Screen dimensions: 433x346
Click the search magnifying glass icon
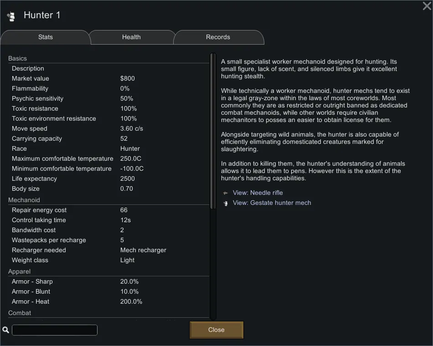(6, 330)
